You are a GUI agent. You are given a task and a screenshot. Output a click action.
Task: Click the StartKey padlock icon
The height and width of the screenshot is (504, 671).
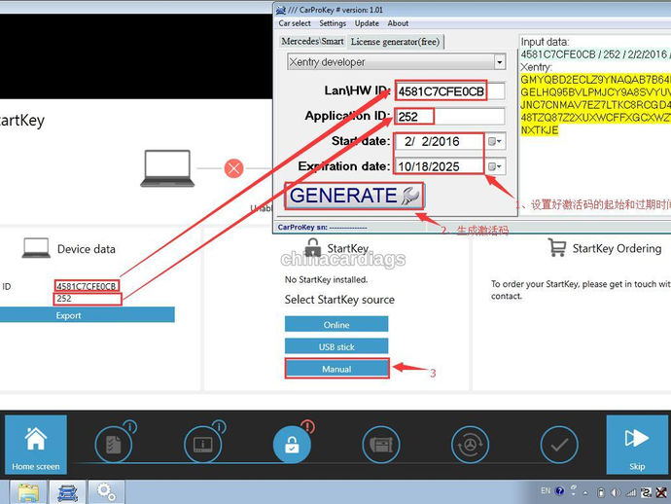coord(313,247)
